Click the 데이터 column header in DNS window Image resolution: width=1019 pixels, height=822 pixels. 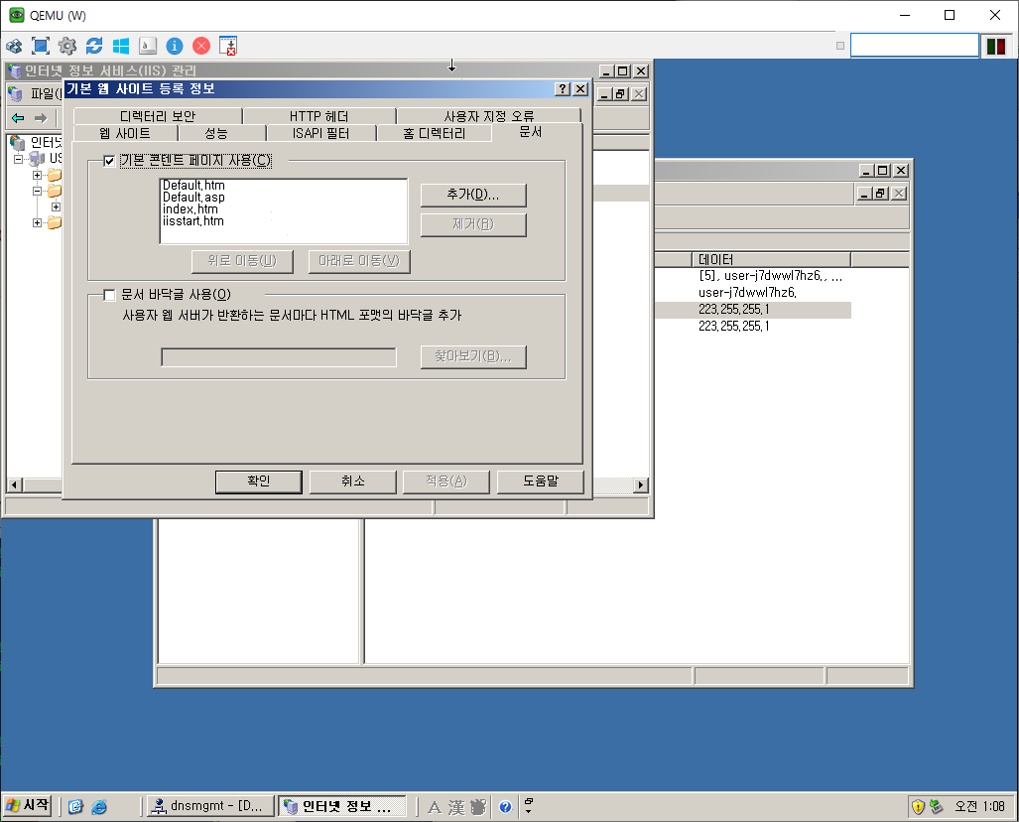[x=771, y=259]
